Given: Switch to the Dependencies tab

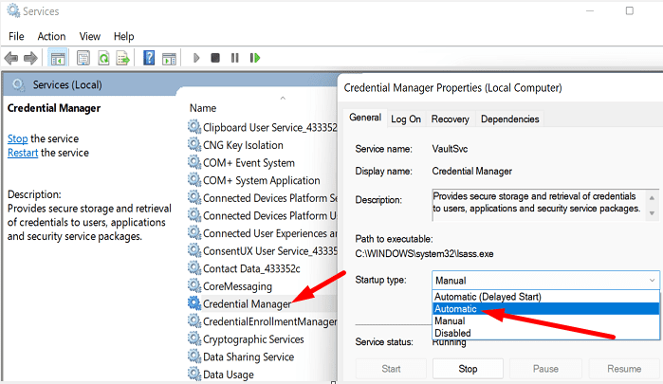Looking at the screenshot, I should coord(510,119).
